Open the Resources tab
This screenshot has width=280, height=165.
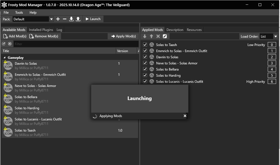click(x=194, y=30)
